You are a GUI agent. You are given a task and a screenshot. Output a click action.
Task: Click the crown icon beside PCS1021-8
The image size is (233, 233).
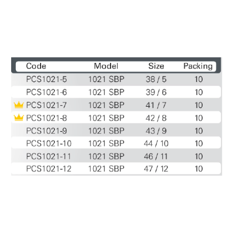(19, 117)
